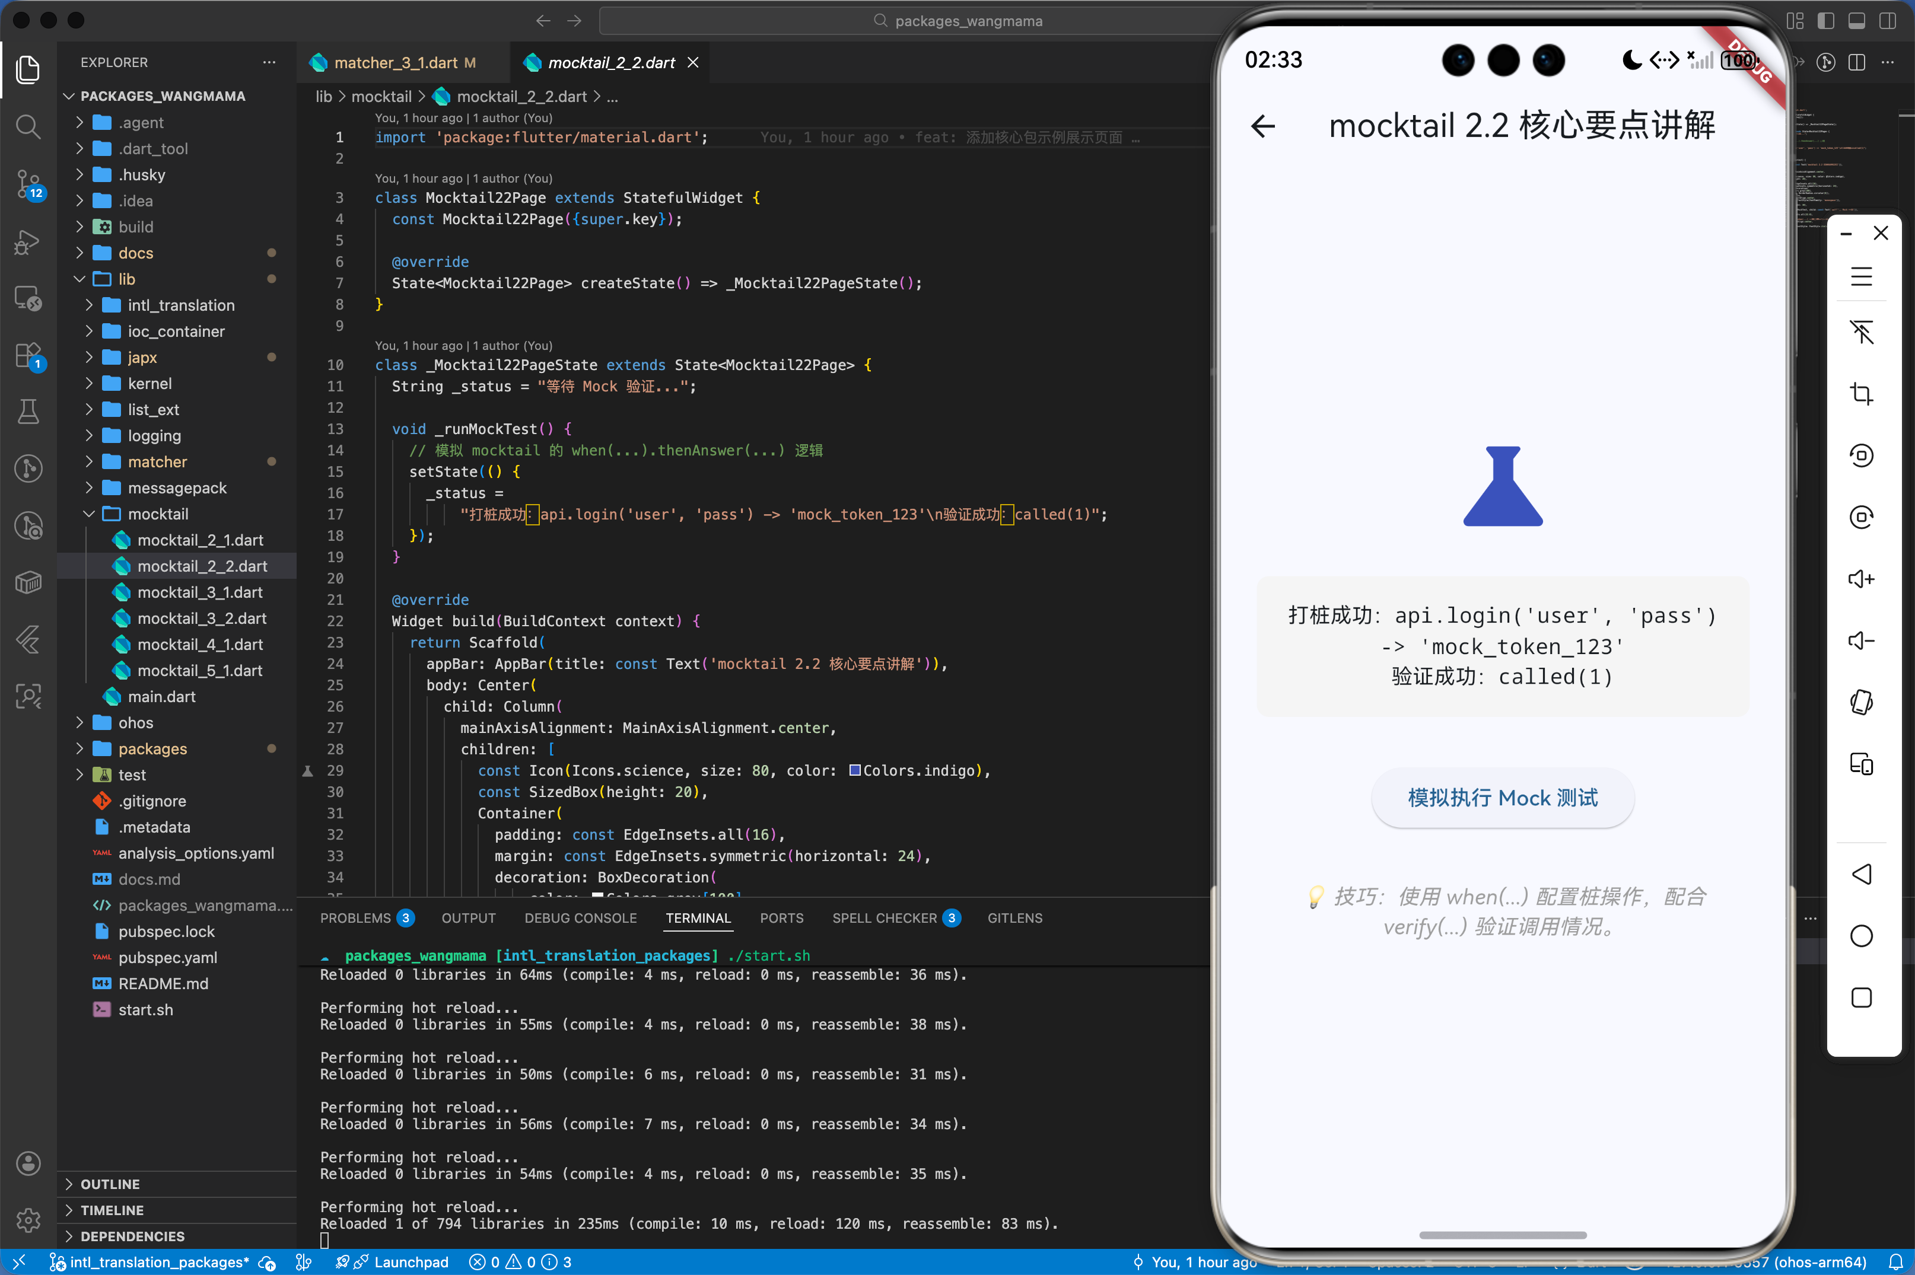
Task: Navigate back with the title bar arrow
Action: pyautogui.click(x=543, y=21)
